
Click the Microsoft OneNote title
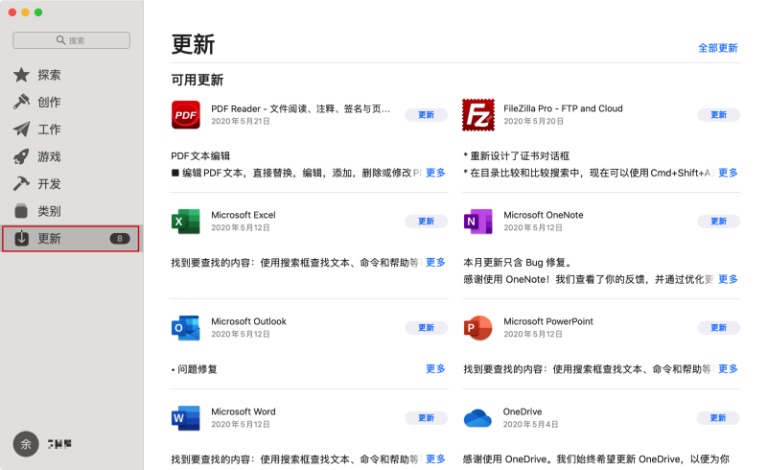coord(544,215)
